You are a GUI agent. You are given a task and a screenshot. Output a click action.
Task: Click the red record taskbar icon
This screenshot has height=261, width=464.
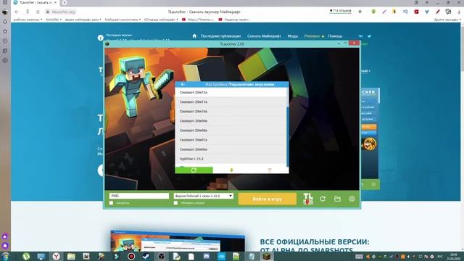131,256
